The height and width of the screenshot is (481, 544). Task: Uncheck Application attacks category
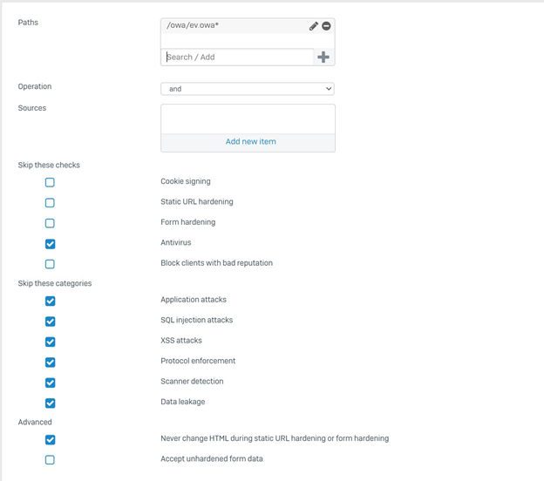[x=50, y=301]
